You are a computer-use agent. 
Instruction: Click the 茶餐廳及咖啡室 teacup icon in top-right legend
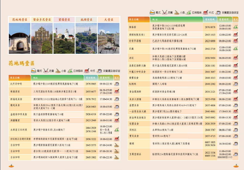point(218,12)
